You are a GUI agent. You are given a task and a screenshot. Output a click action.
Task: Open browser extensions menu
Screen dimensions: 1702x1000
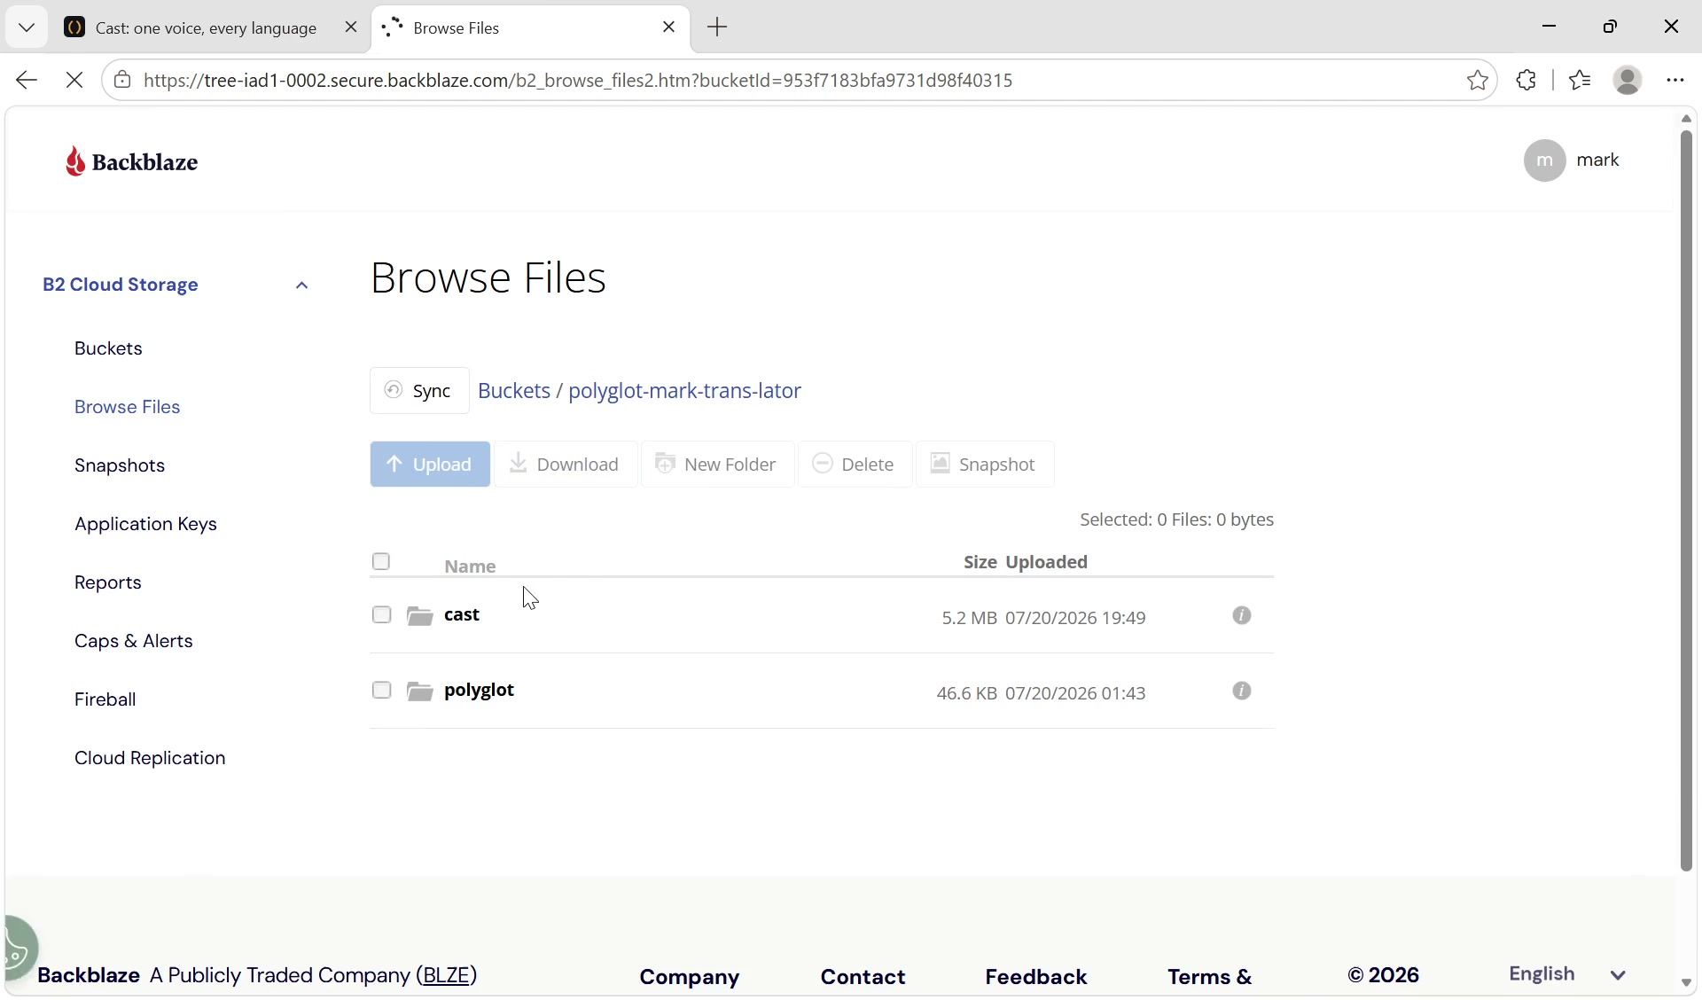pyautogui.click(x=1526, y=80)
